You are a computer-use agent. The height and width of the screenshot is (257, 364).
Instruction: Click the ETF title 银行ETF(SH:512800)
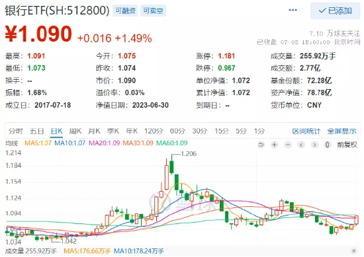(57, 11)
